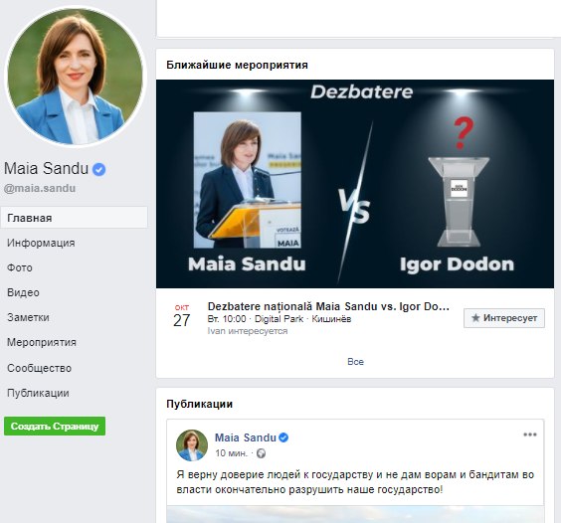This screenshot has width=561, height=523.
Task: Open the Сообщество section
Action: click(40, 368)
